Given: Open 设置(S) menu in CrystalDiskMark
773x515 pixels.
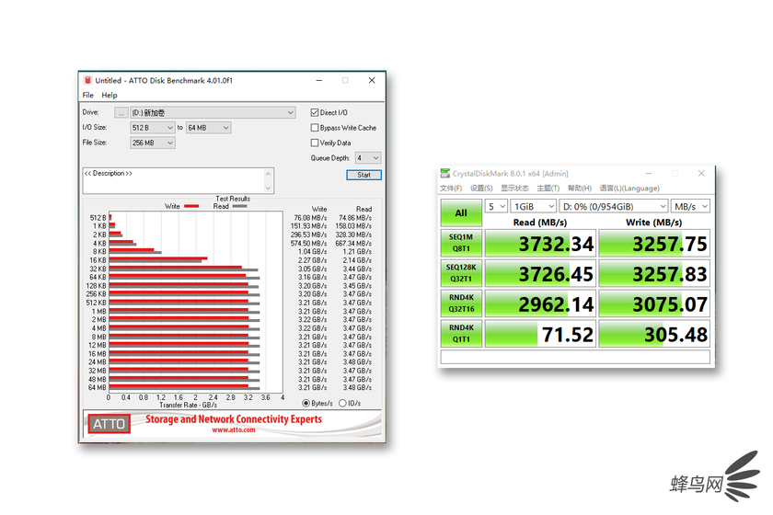Looking at the screenshot, I should [481, 189].
